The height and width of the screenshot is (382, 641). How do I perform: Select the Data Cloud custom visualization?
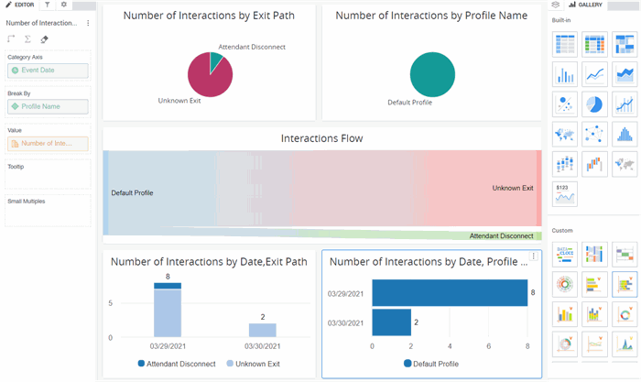[565, 253]
